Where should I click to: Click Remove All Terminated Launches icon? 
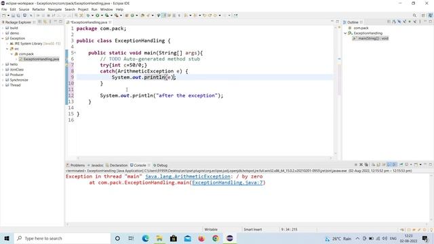(366, 165)
